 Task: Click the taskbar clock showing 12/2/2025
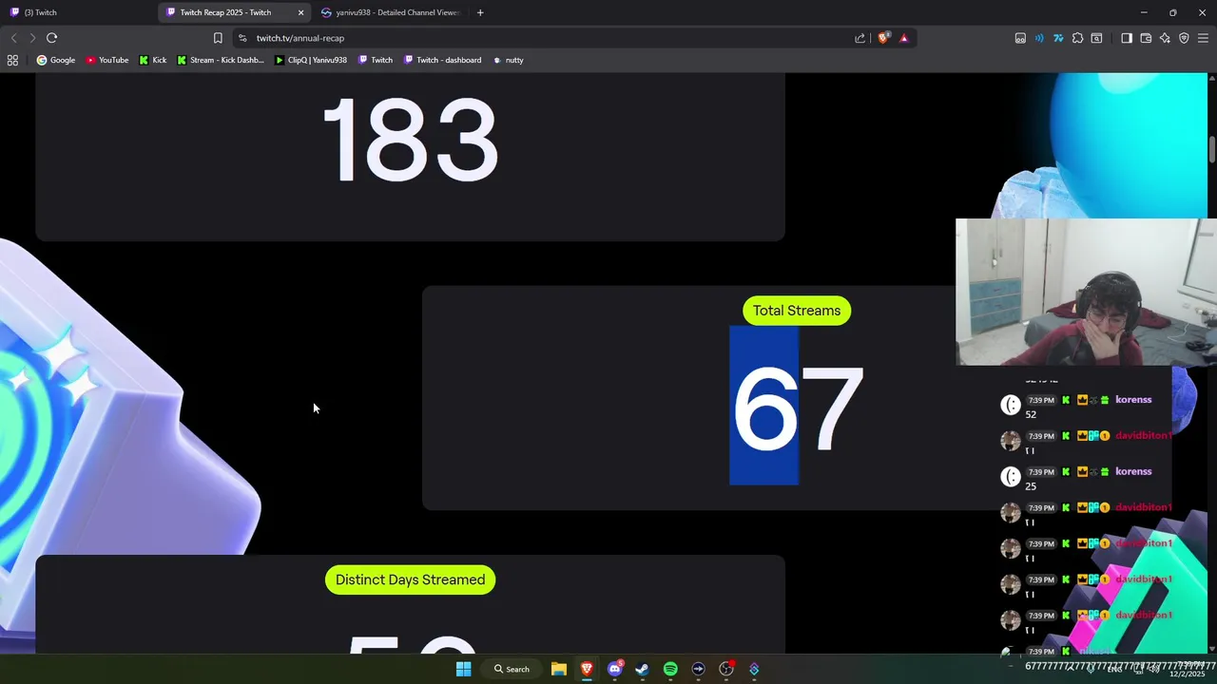tap(1188, 669)
